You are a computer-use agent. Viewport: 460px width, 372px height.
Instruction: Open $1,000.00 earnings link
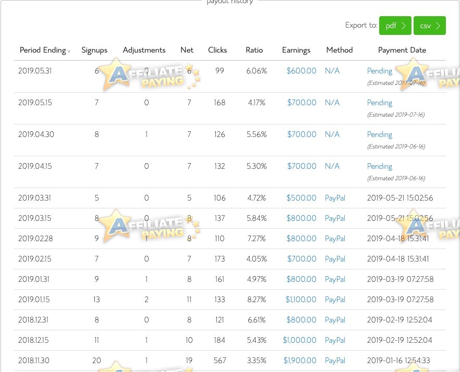click(299, 340)
